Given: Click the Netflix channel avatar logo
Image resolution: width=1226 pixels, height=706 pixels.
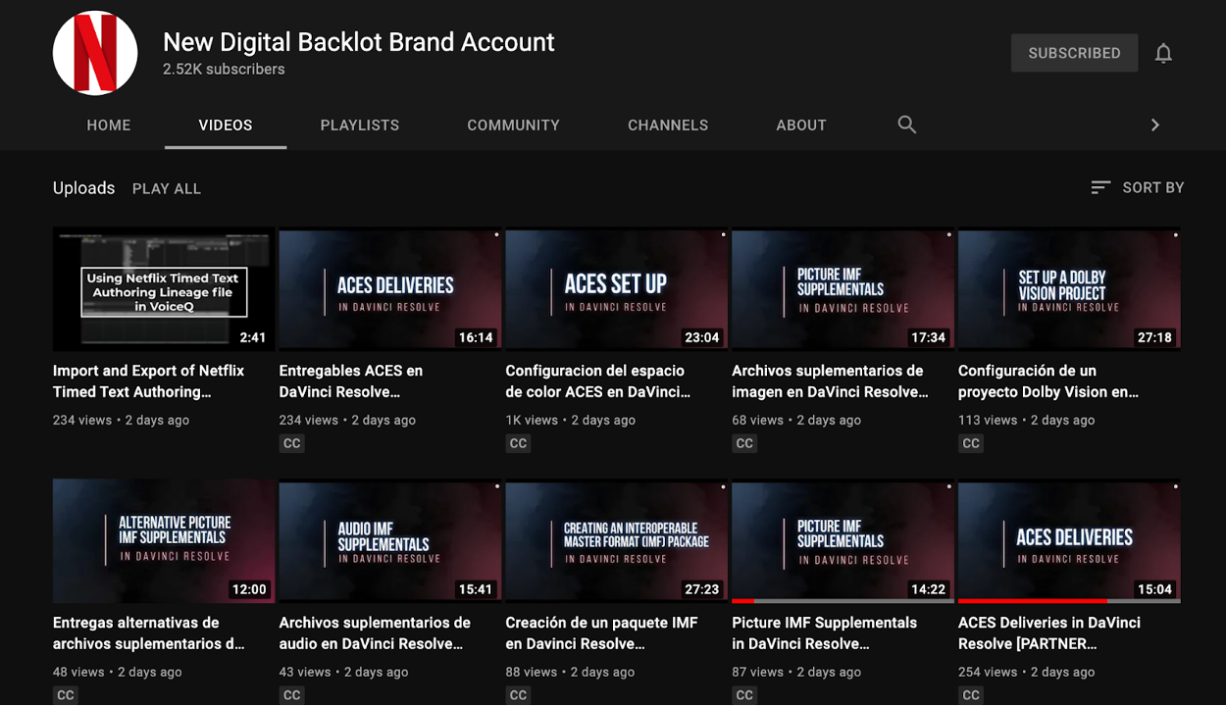Looking at the screenshot, I should click(95, 53).
